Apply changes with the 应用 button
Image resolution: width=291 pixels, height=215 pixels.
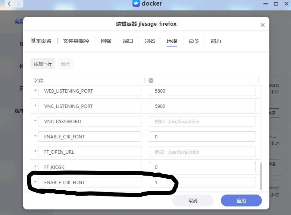point(241,200)
